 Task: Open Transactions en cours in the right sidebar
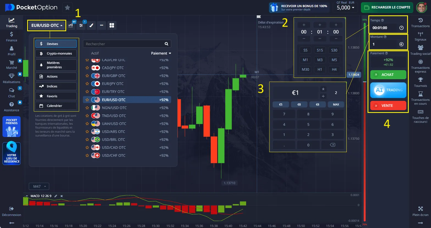[x=420, y=98]
